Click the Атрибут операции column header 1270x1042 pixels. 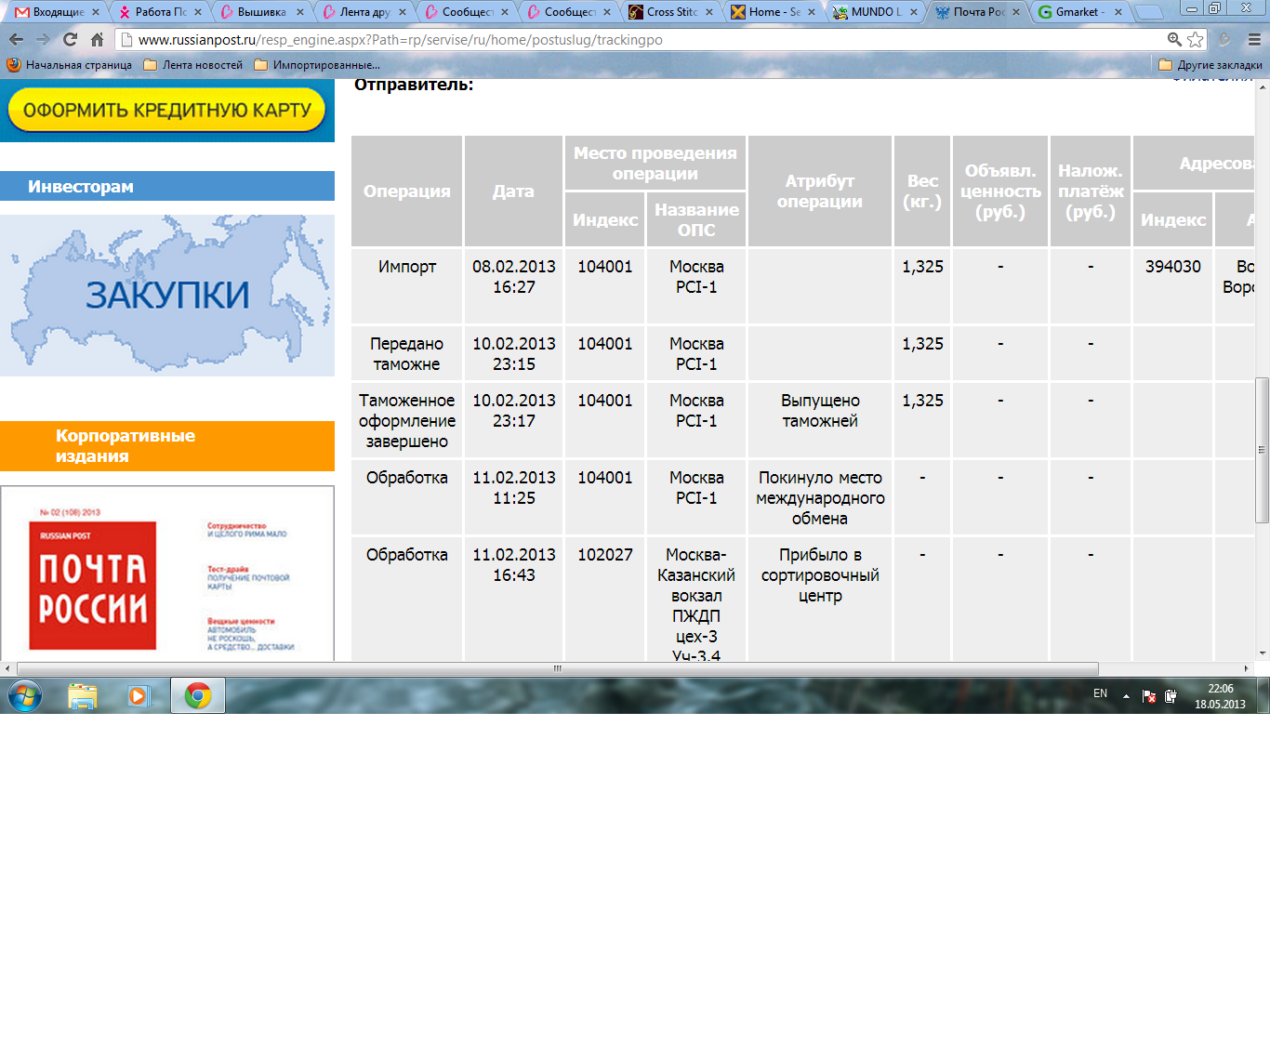point(820,191)
